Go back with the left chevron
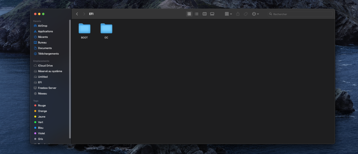358x154 pixels. click(77, 14)
